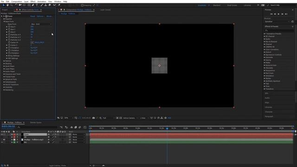Play the preview in Preview panel
The height and width of the screenshot is (167, 297).
[x=278, y=14]
